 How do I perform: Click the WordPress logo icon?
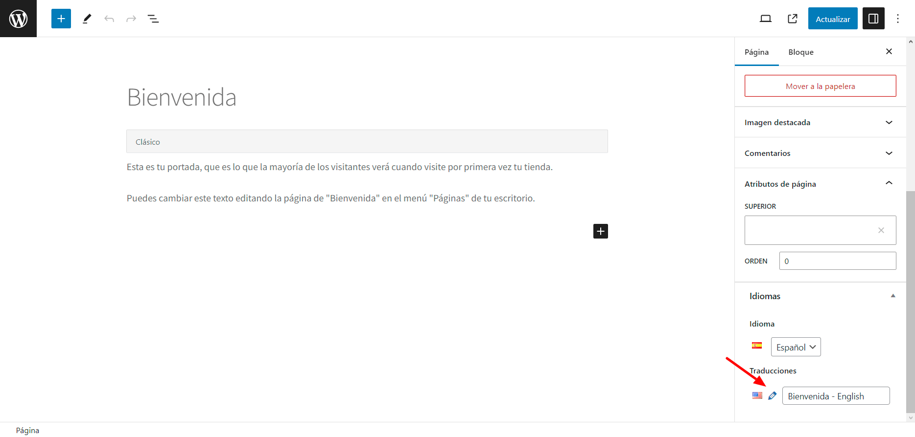tap(18, 19)
